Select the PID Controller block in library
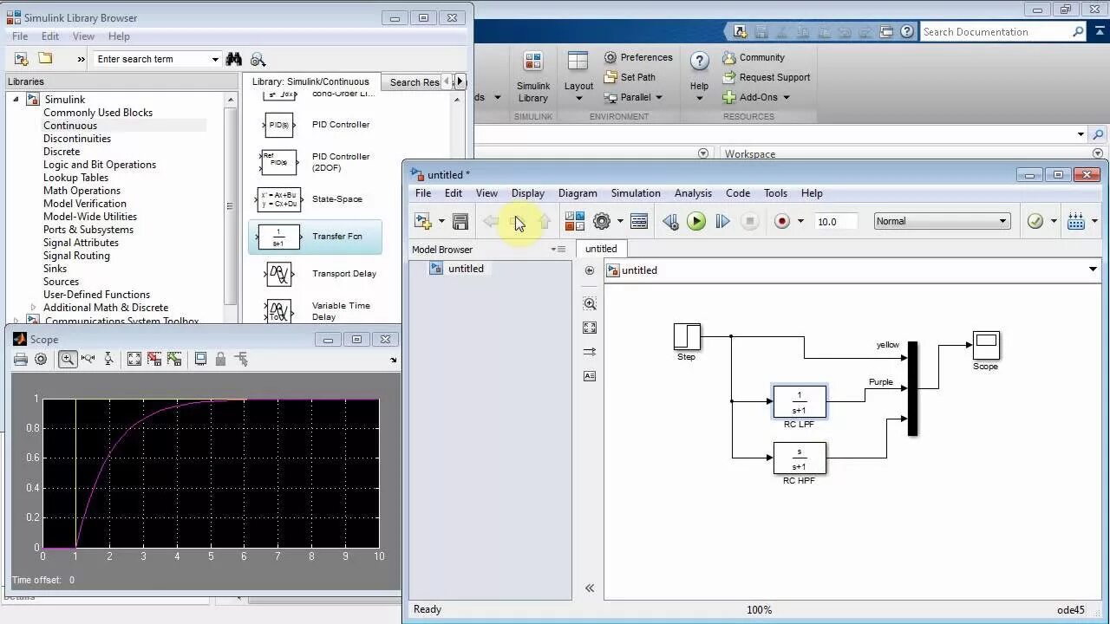The height and width of the screenshot is (624, 1110). [x=315, y=125]
